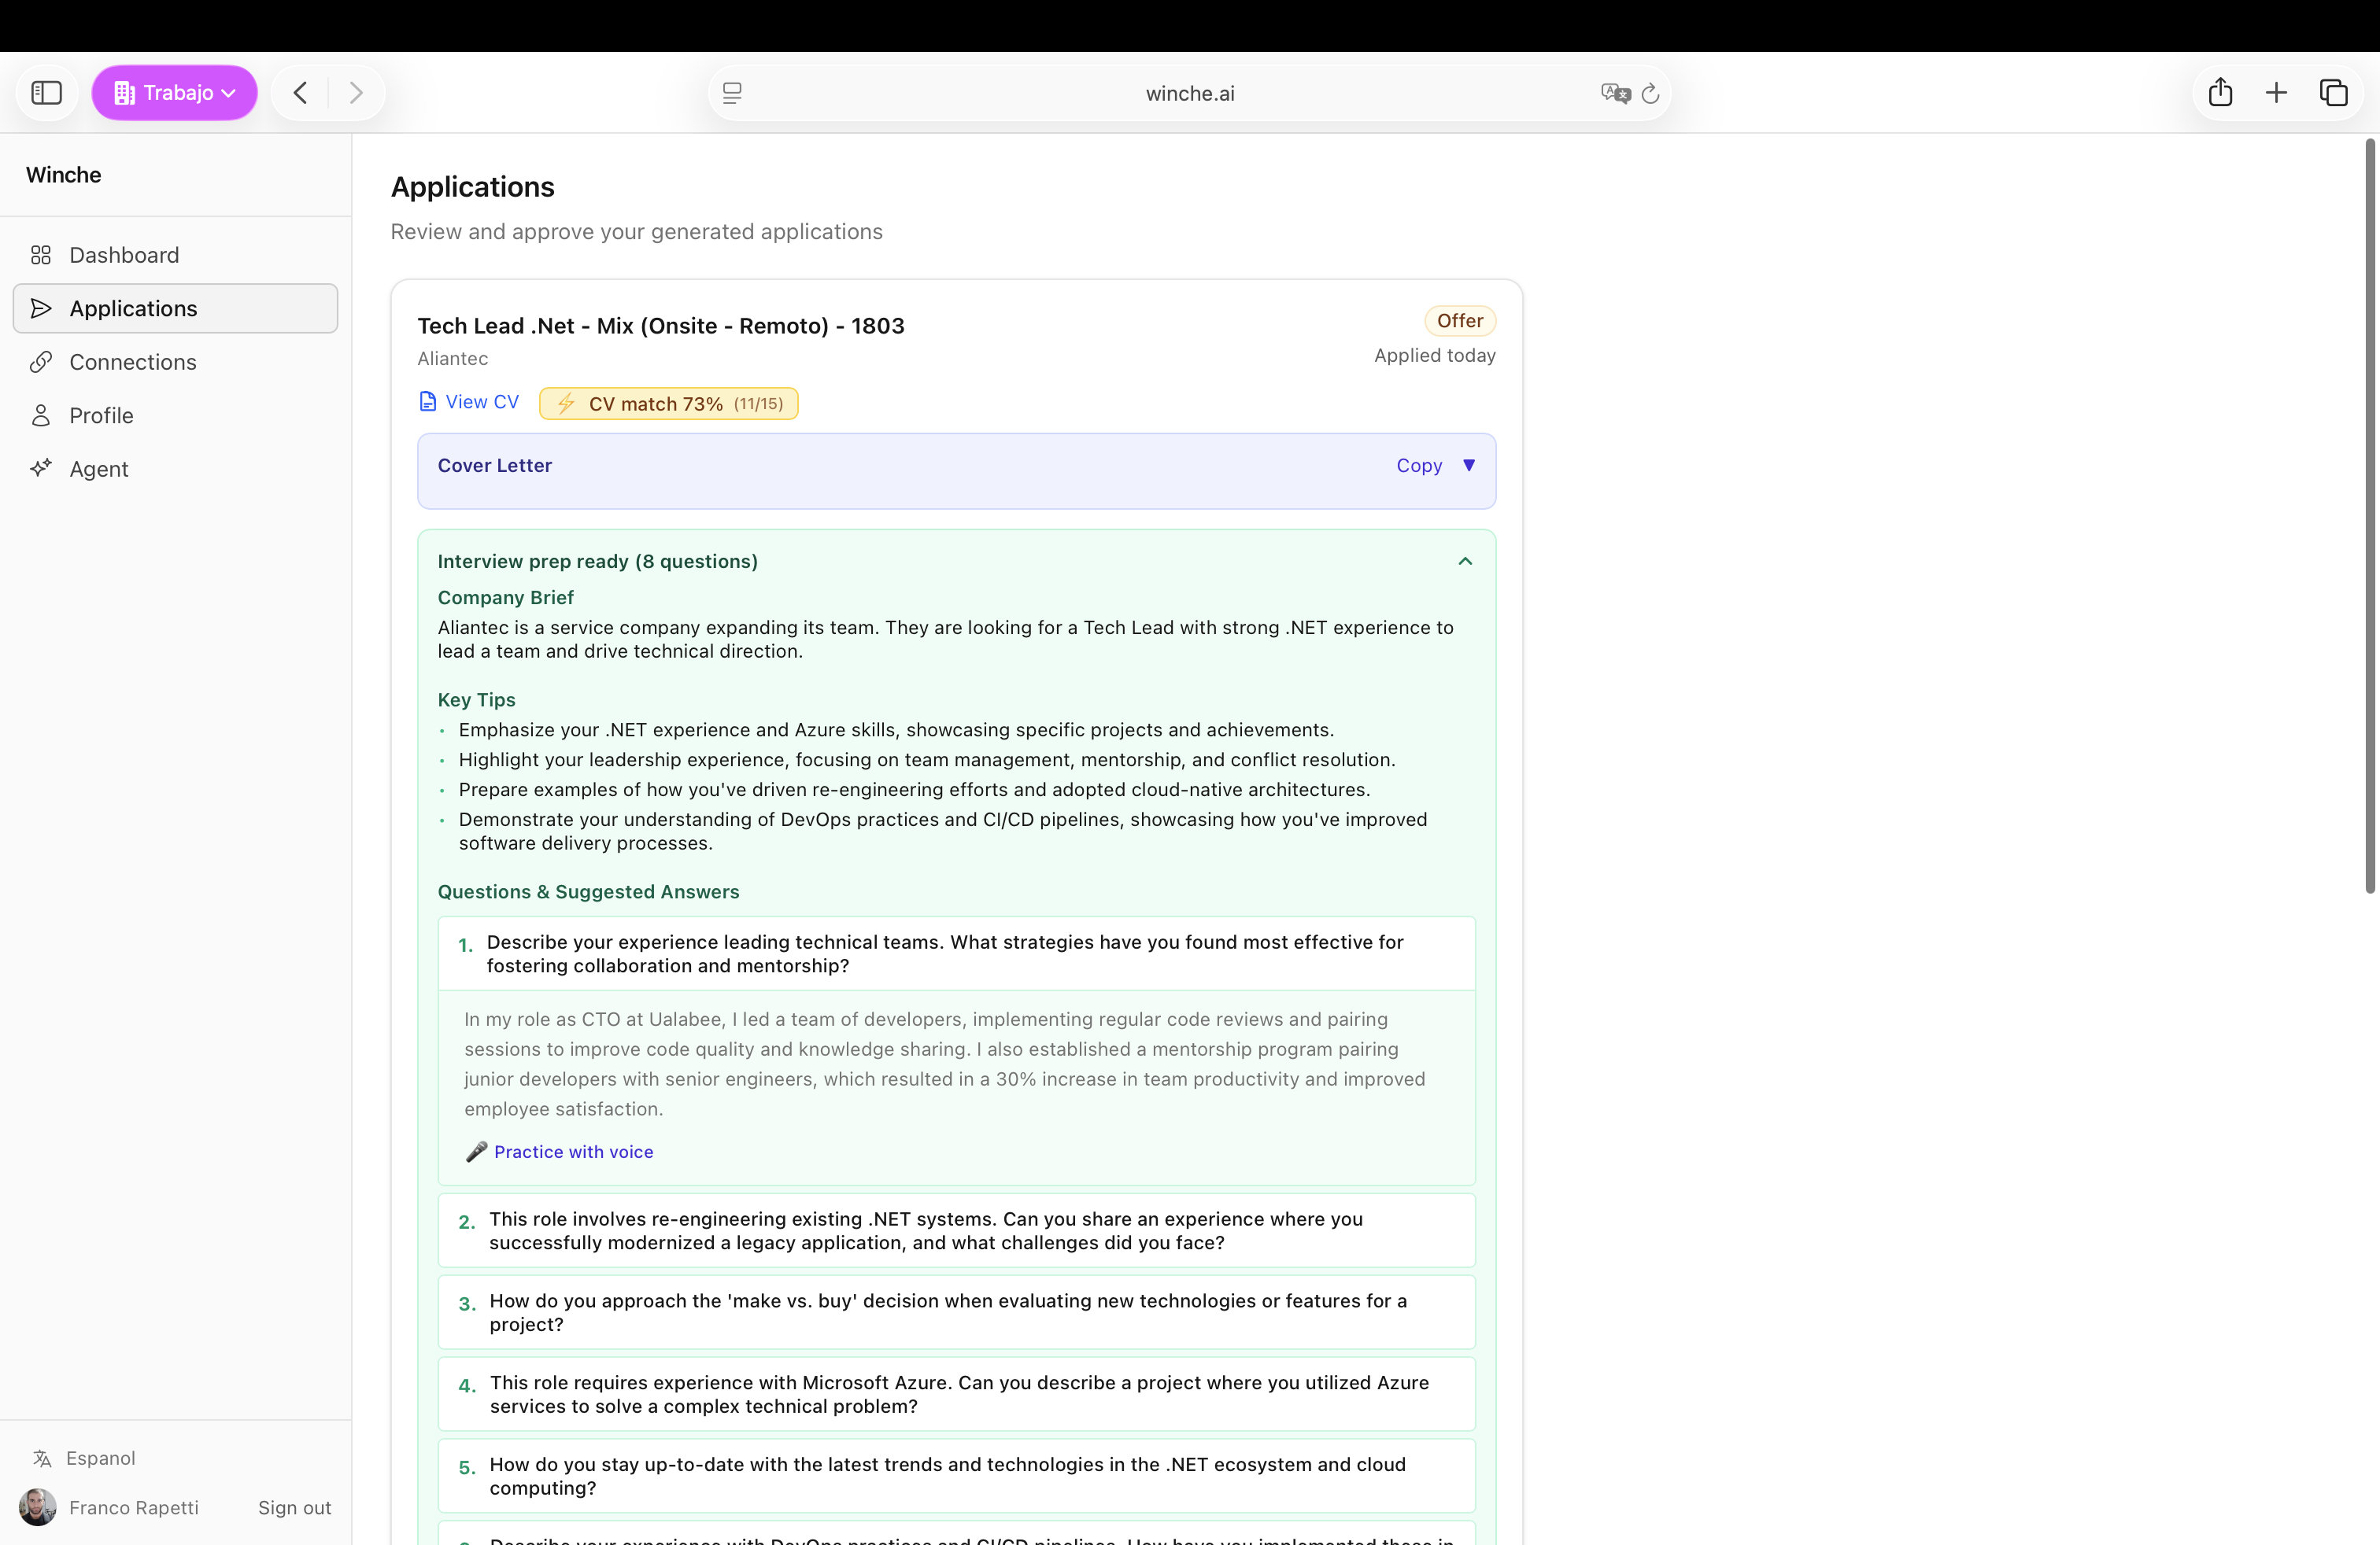Show the tab overview
Image resolution: width=2380 pixels, height=1545 pixels.
2333,93
